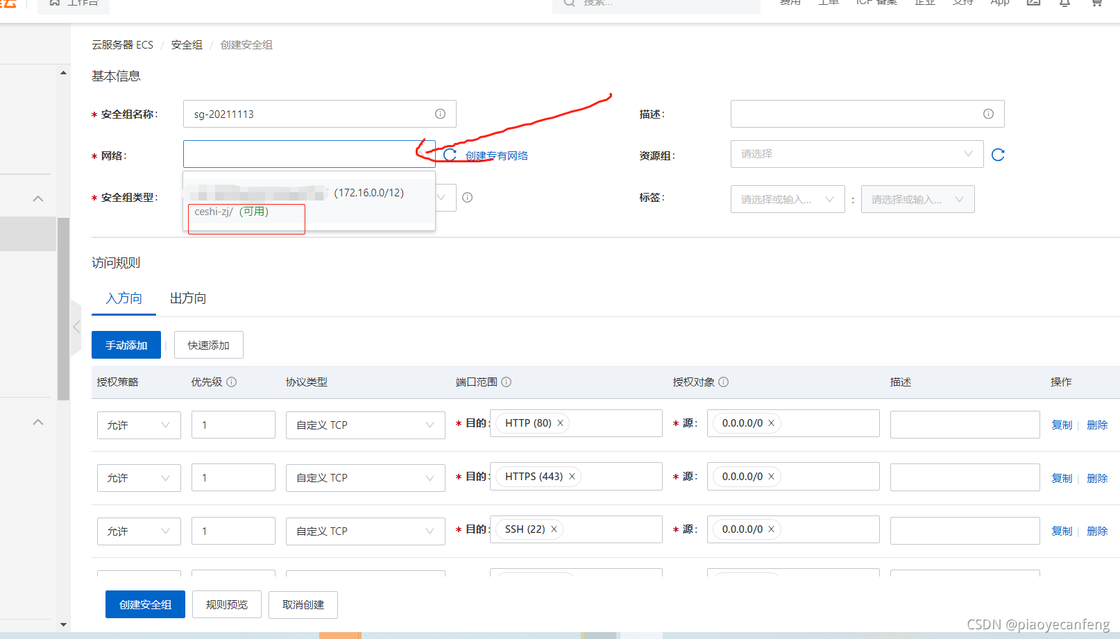Click info icon beside 端口范围 column header

[x=507, y=382]
